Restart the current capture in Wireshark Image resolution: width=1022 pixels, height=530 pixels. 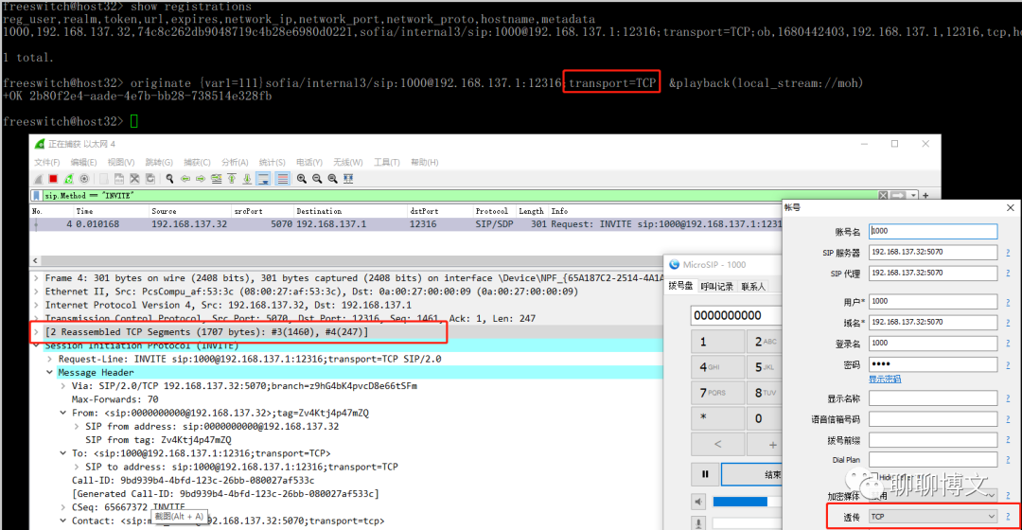pyautogui.click(x=68, y=179)
